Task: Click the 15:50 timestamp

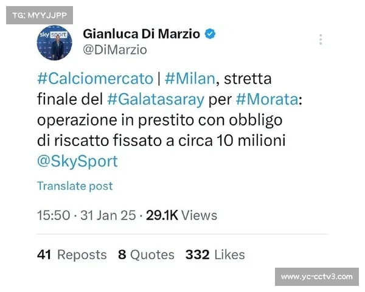Action: click(54, 215)
